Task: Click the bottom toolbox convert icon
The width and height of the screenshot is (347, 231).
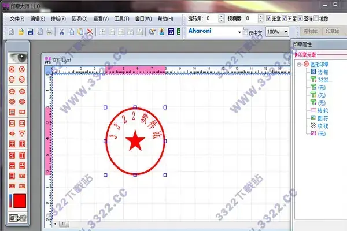Action: (18, 218)
